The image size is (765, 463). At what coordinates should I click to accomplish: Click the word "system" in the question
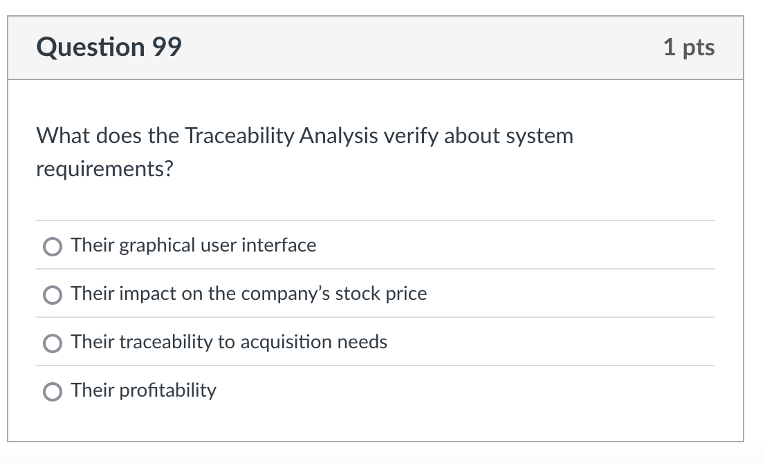tap(540, 136)
